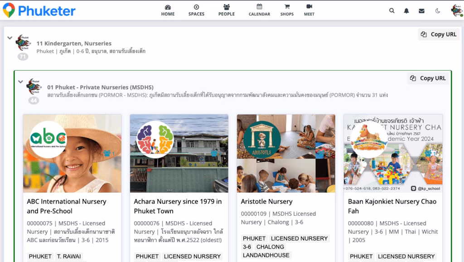Click description text '00000075 | MSDHS - Licensed'
The width and height of the screenshot is (464, 262).
click(x=66, y=223)
